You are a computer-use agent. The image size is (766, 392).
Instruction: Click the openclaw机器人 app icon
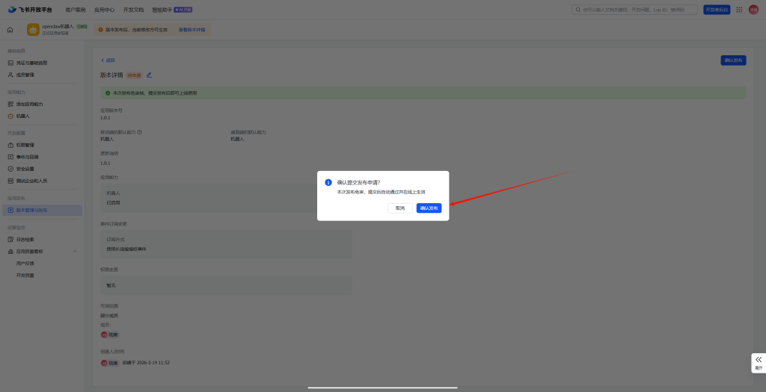click(x=33, y=30)
